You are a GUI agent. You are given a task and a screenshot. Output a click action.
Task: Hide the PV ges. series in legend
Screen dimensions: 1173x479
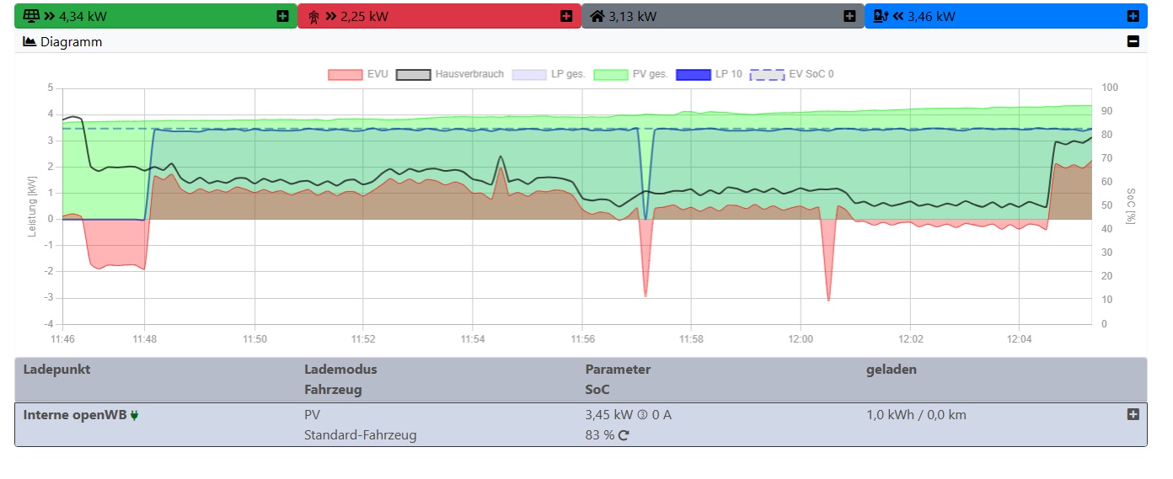pos(630,74)
